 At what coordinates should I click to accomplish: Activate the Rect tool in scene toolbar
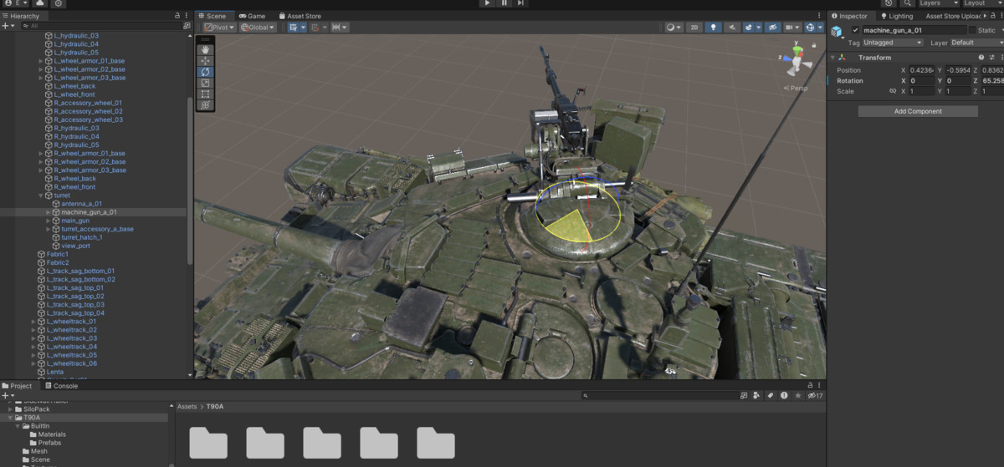[x=206, y=94]
